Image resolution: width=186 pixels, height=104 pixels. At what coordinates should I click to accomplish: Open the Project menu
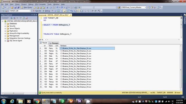(x=24, y=4)
